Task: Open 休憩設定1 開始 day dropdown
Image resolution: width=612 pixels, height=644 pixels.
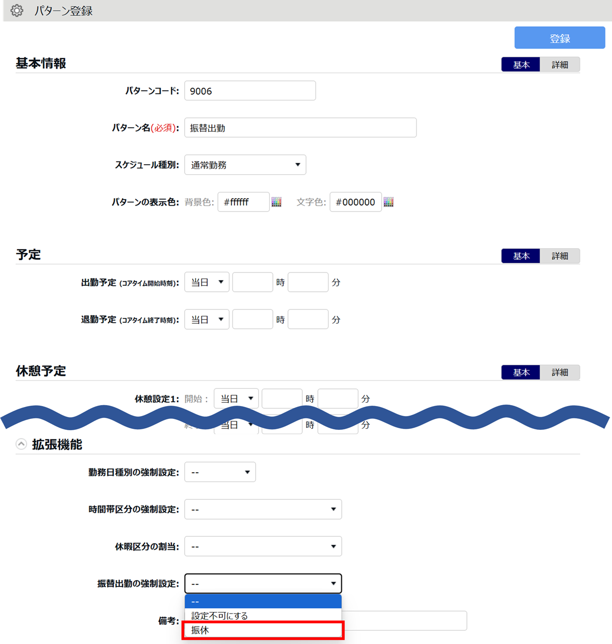Action: coord(236,398)
